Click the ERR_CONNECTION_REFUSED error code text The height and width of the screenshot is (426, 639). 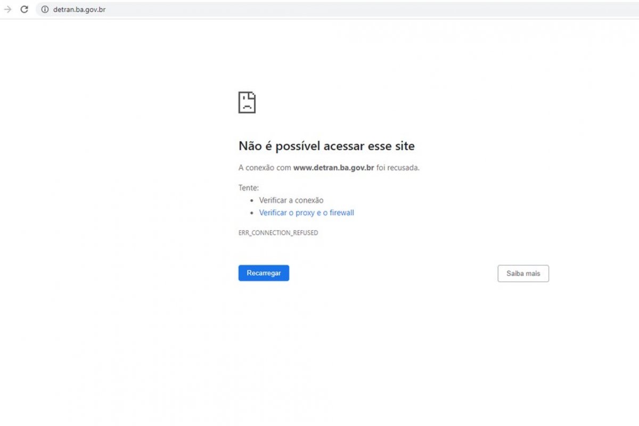(x=278, y=233)
